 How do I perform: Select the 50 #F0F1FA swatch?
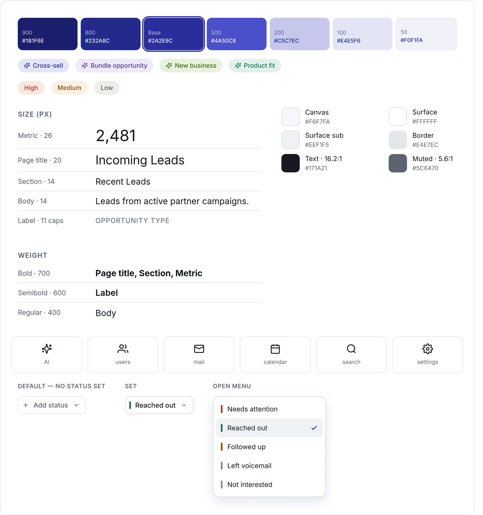tap(426, 34)
